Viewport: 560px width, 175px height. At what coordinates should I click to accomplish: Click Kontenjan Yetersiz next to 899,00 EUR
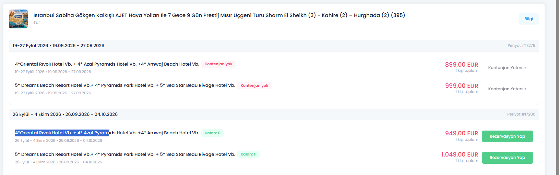[507, 68]
